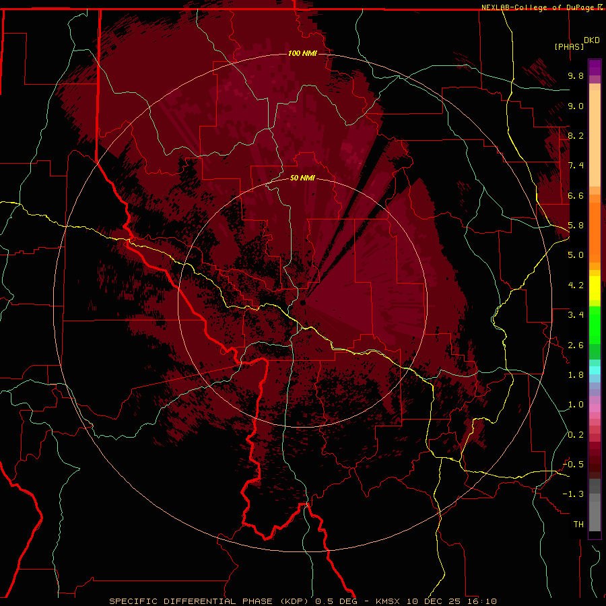This screenshot has width=606, height=606.
Task: Click the 7.4 color scale value
Action: (x=576, y=166)
